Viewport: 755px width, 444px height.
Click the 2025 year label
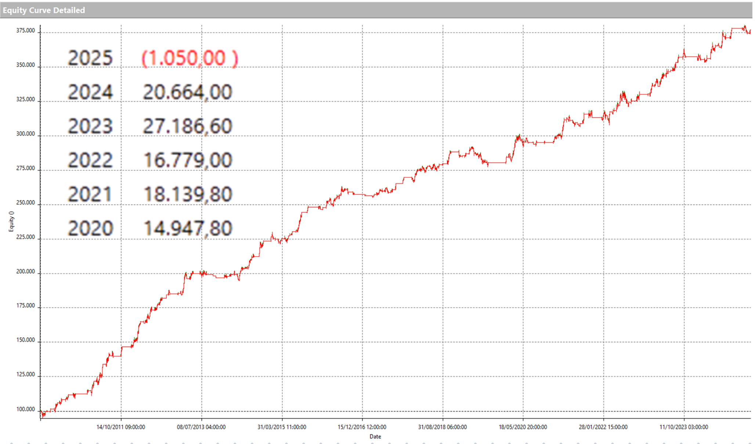point(90,58)
